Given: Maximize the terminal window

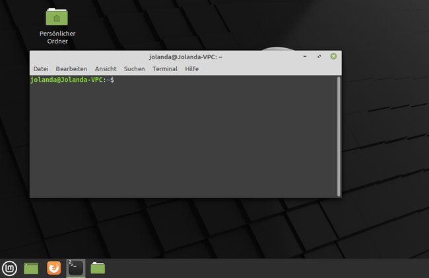Looking at the screenshot, I should (x=319, y=56).
